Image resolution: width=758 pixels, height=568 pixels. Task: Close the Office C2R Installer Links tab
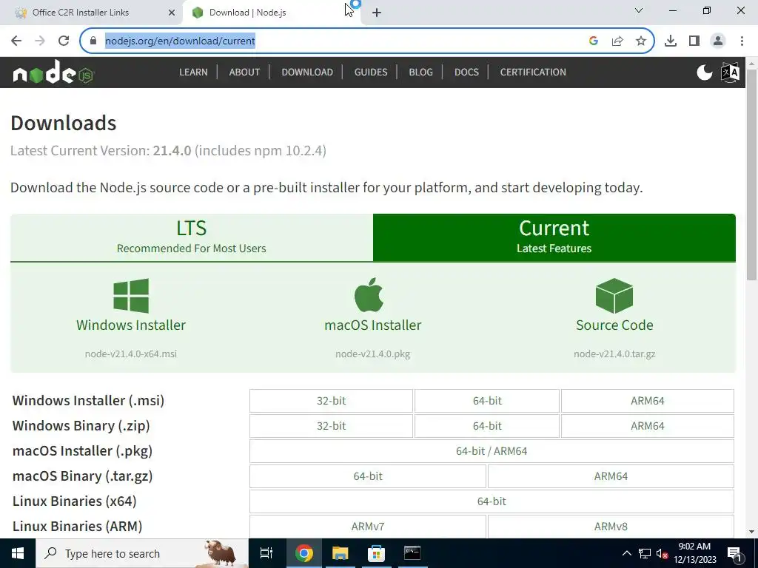click(172, 13)
